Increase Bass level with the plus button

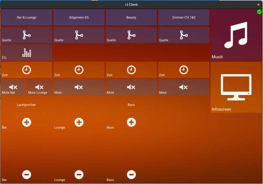pos(131,122)
